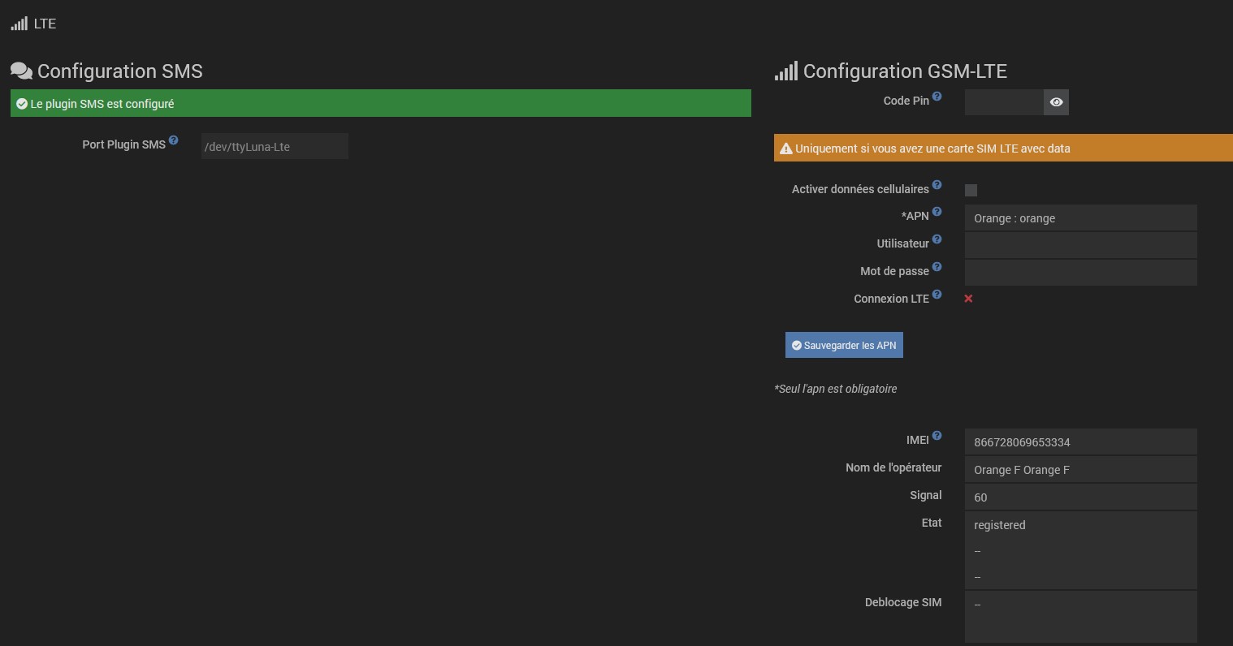Click help icon next to Connexion LTE
Viewport: 1233px width, 646px height.
pos(937,295)
